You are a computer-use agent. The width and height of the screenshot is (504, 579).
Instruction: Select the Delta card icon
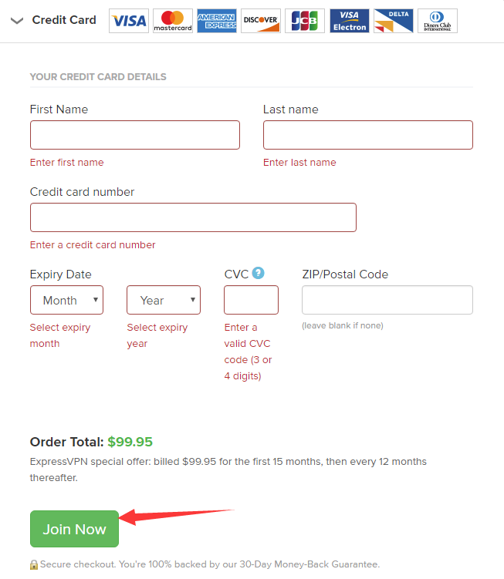tap(394, 21)
